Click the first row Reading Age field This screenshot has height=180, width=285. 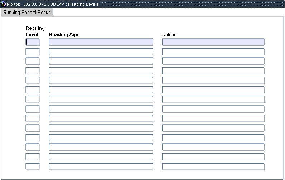point(101,42)
